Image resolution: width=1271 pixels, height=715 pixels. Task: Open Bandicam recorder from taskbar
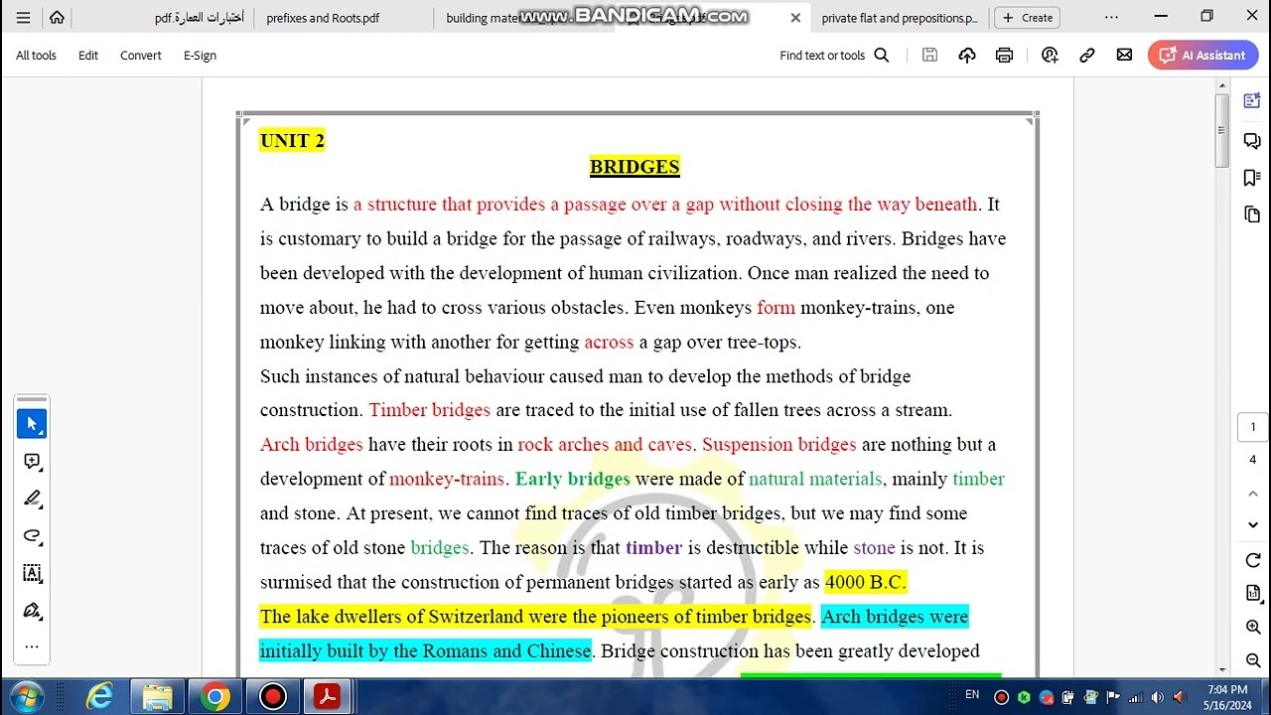(x=272, y=697)
